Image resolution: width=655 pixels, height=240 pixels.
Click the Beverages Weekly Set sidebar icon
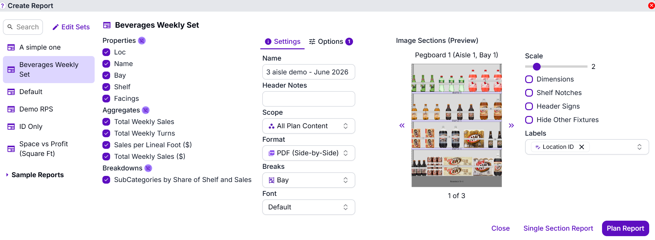[x=11, y=70]
